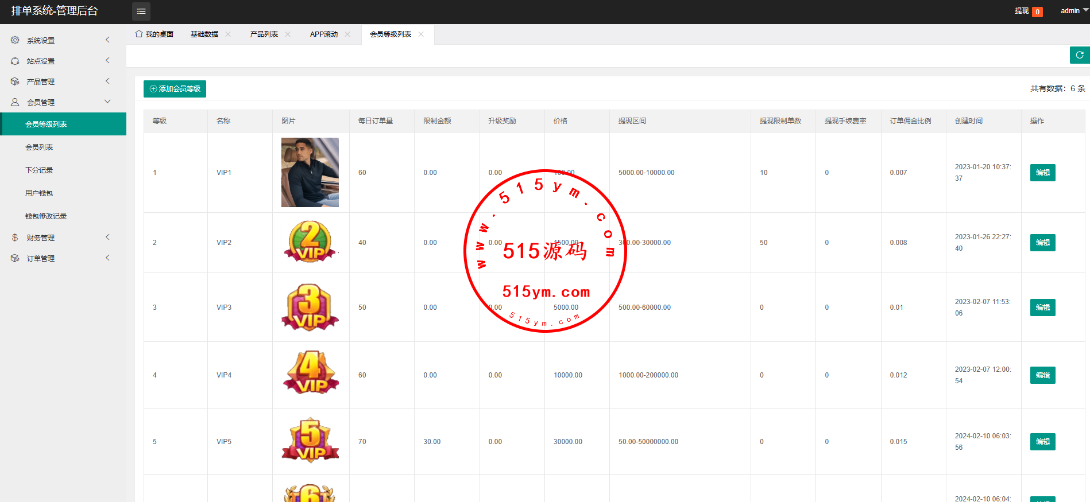Click the green refresh icon button
The height and width of the screenshot is (502, 1090).
(1079, 55)
